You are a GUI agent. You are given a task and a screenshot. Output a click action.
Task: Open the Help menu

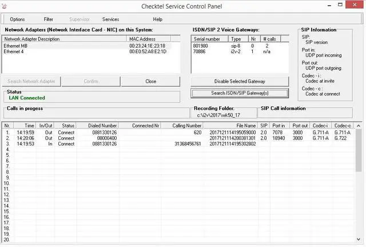click(158, 19)
